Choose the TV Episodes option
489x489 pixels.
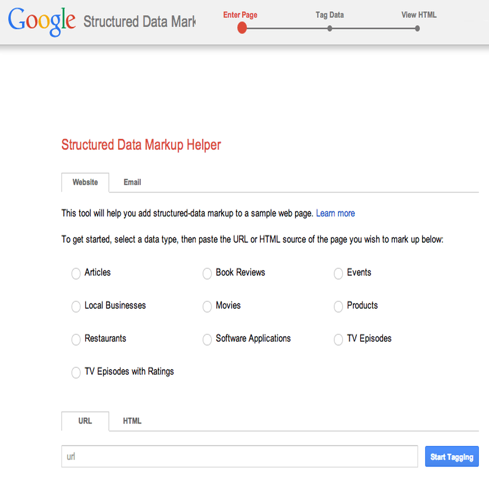[x=339, y=340]
